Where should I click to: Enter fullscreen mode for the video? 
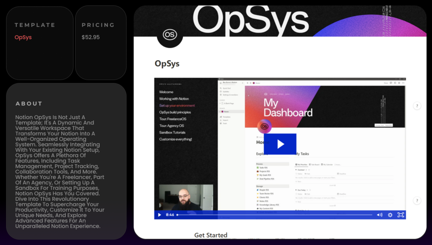coord(401,214)
